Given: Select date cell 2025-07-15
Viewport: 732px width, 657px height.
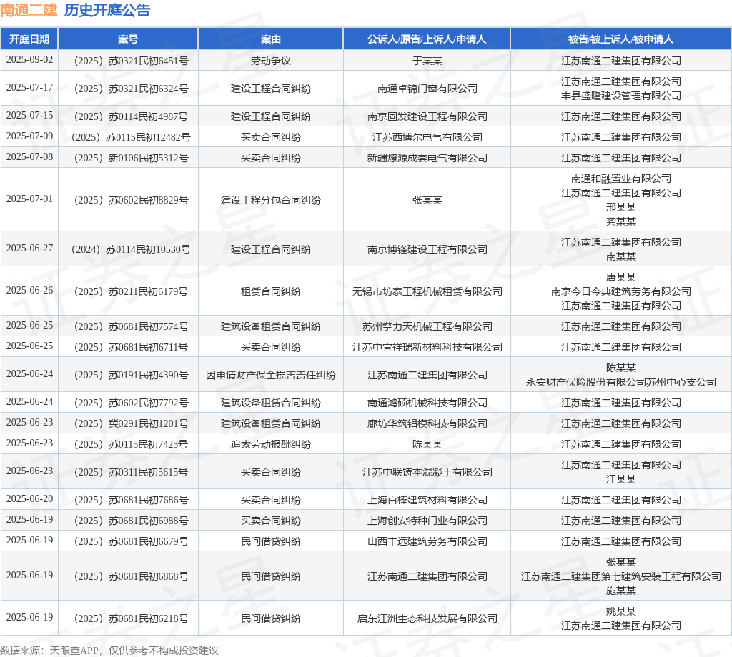Looking at the screenshot, I should (x=29, y=115).
